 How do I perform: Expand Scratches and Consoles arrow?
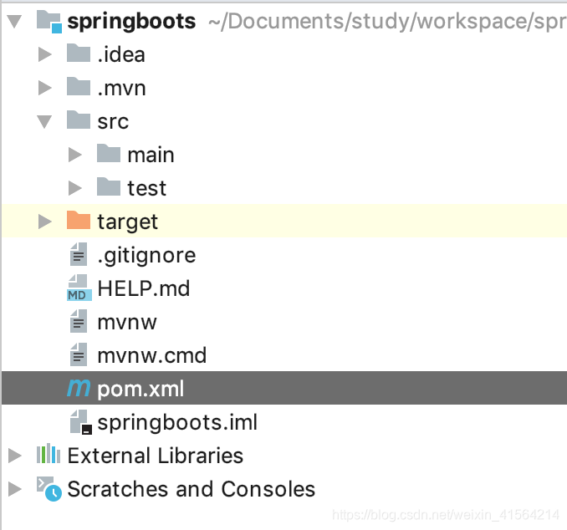click(15, 489)
